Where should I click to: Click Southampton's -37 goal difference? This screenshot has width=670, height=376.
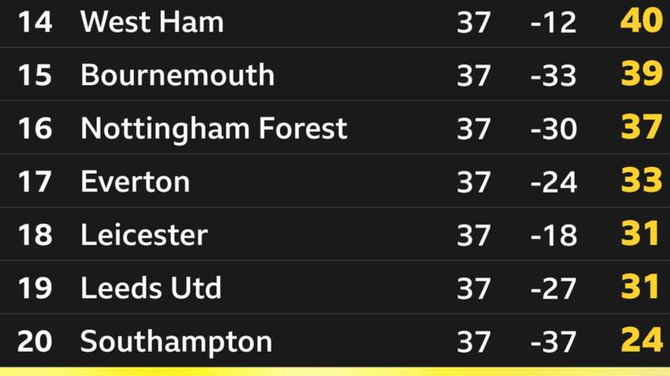(x=554, y=342)
